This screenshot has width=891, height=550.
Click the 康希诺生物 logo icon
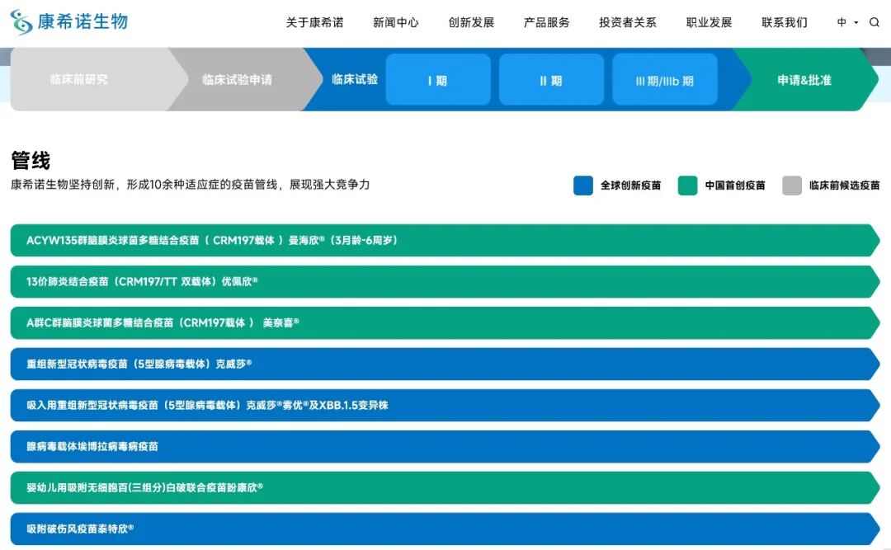tap(21, 22)
